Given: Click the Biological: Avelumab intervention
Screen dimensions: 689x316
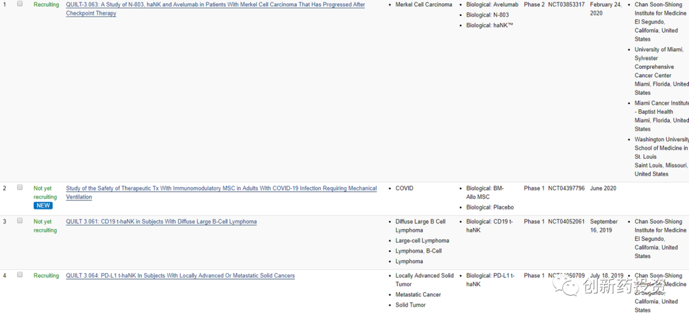Looking at the screenshot, I should (492, 4).
